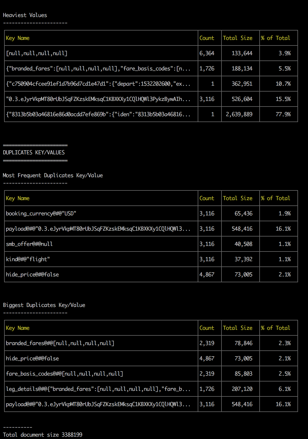
Task: Click total size '526,604'
Action: tap(242, 99)
